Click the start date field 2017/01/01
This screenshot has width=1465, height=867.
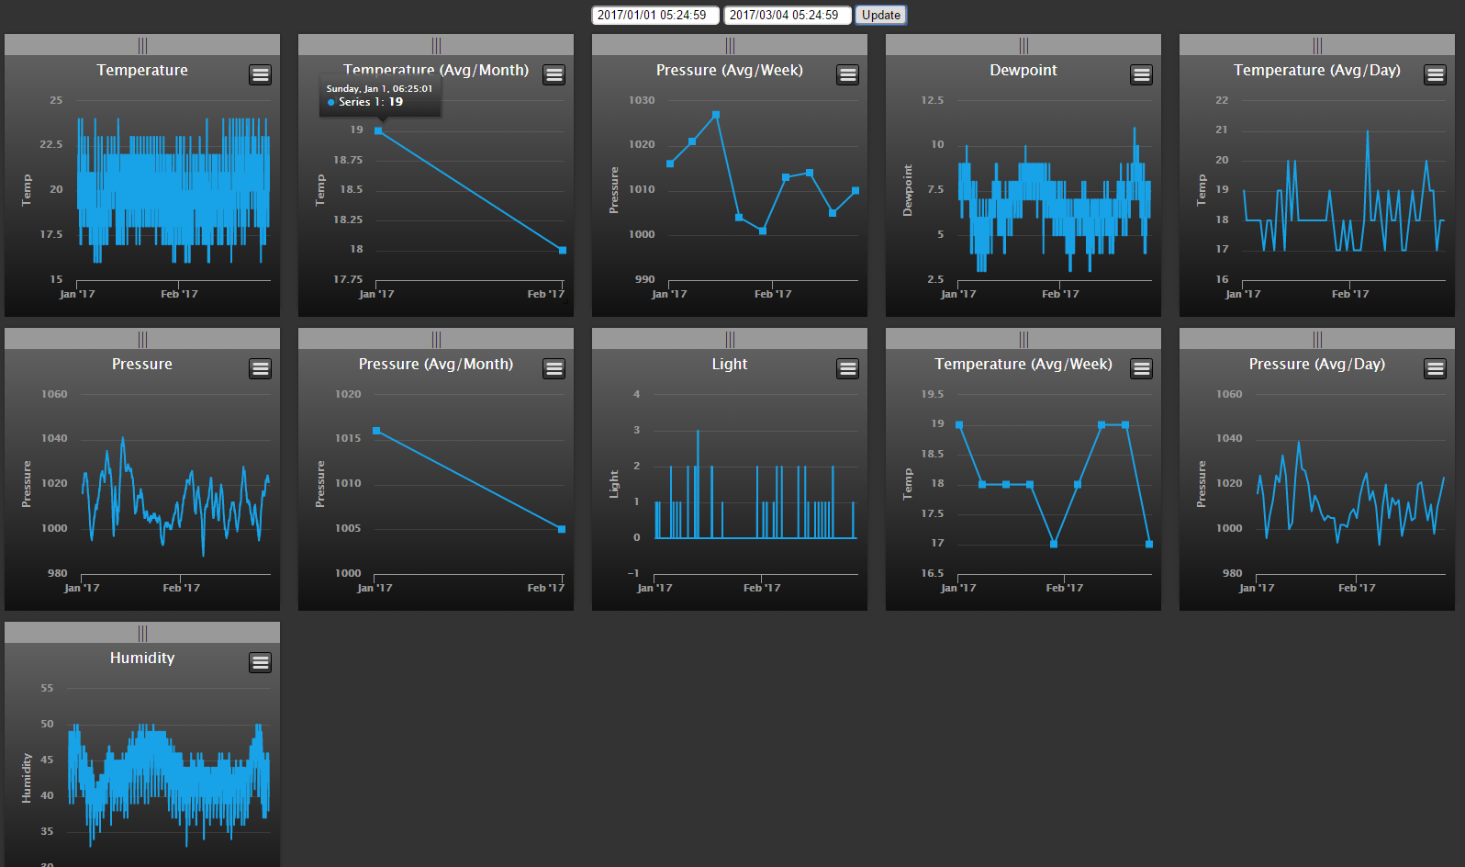pos(654,15)
